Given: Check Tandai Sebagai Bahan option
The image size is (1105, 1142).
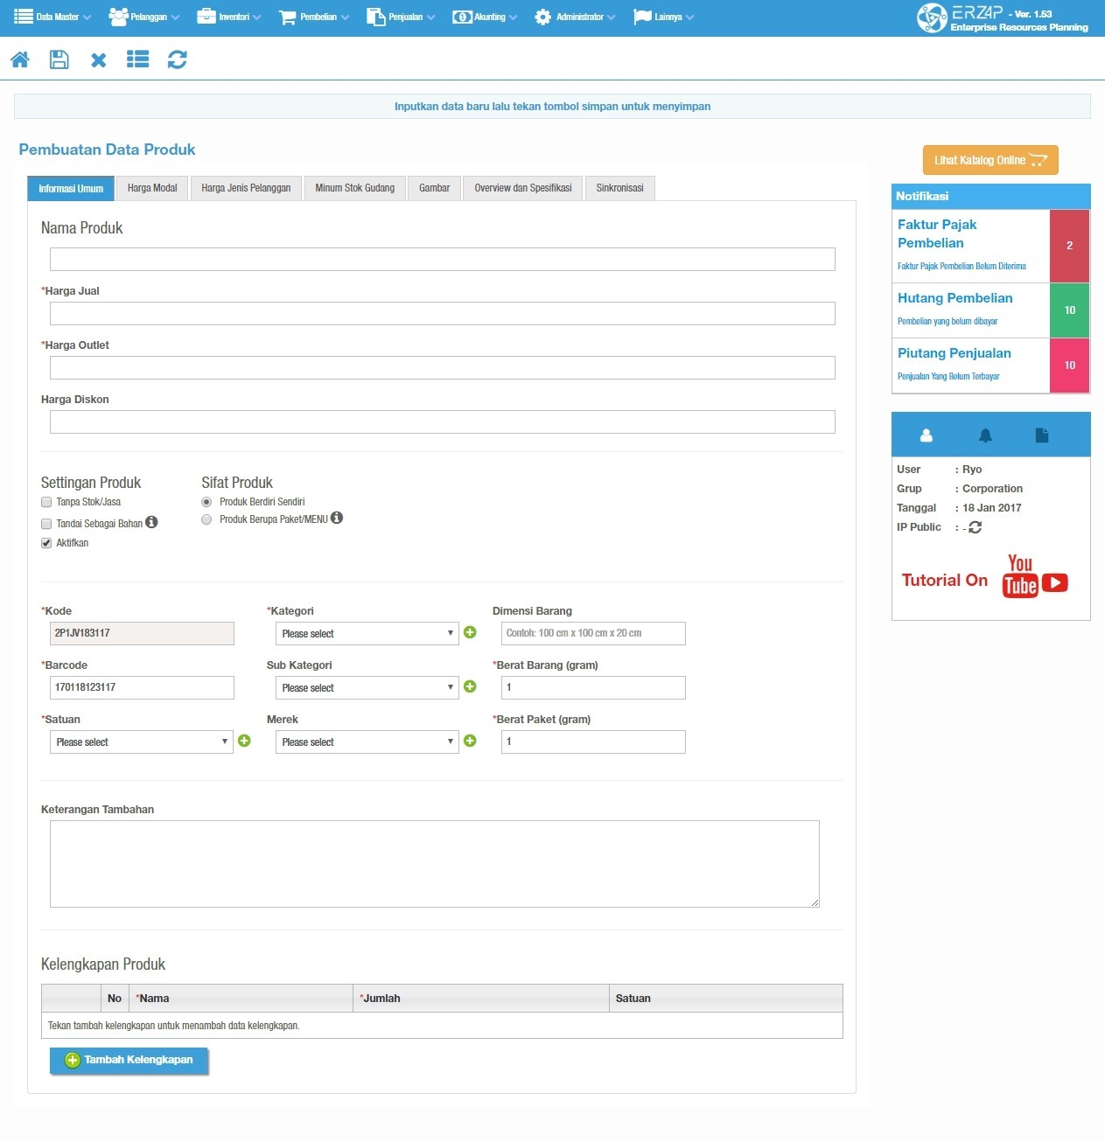Looking at the screenshot, I should 46,524.
